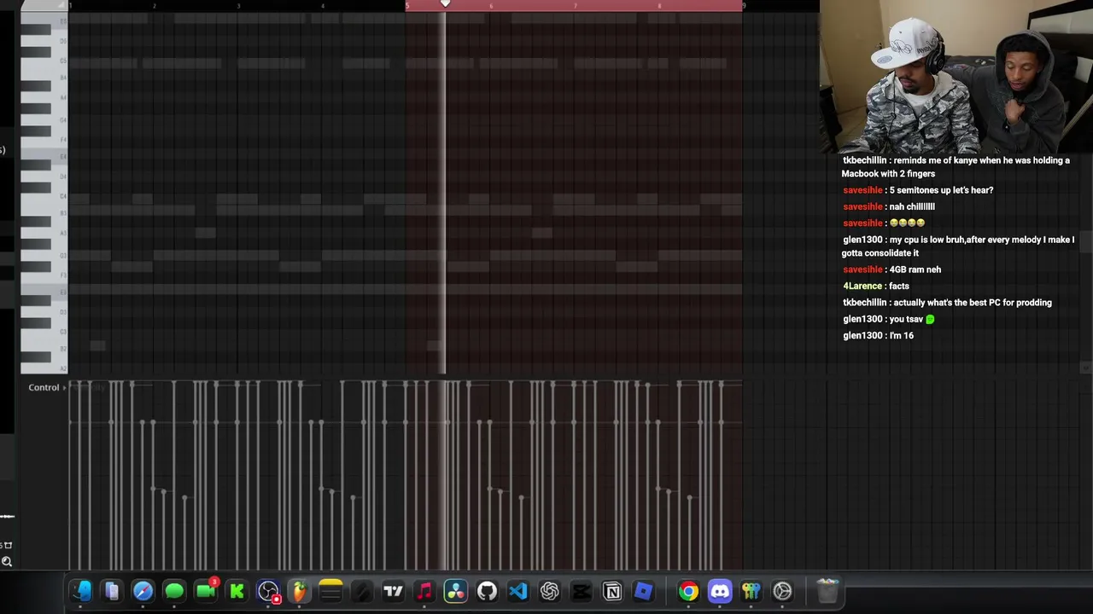1093x614 pixels.
Task: Open the green K Kick app
Action: point(237,591)
